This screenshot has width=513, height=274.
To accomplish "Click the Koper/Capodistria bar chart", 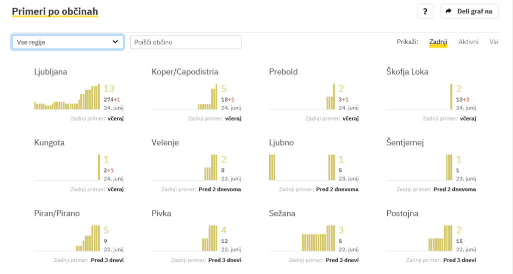I will [184, 96].
